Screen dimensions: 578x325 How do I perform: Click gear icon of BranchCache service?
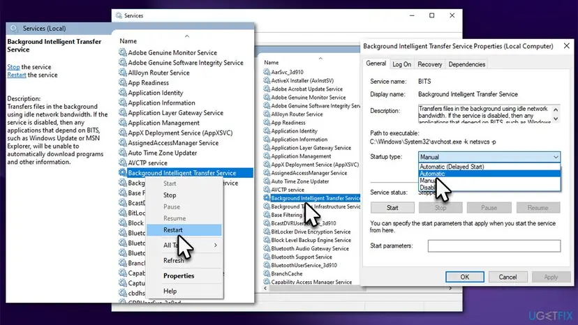pyautogui.click(x=267, y=273)
